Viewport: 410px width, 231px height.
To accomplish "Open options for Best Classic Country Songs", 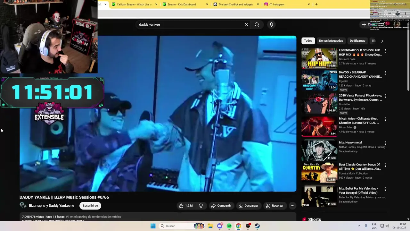I will tap(386, 165).
